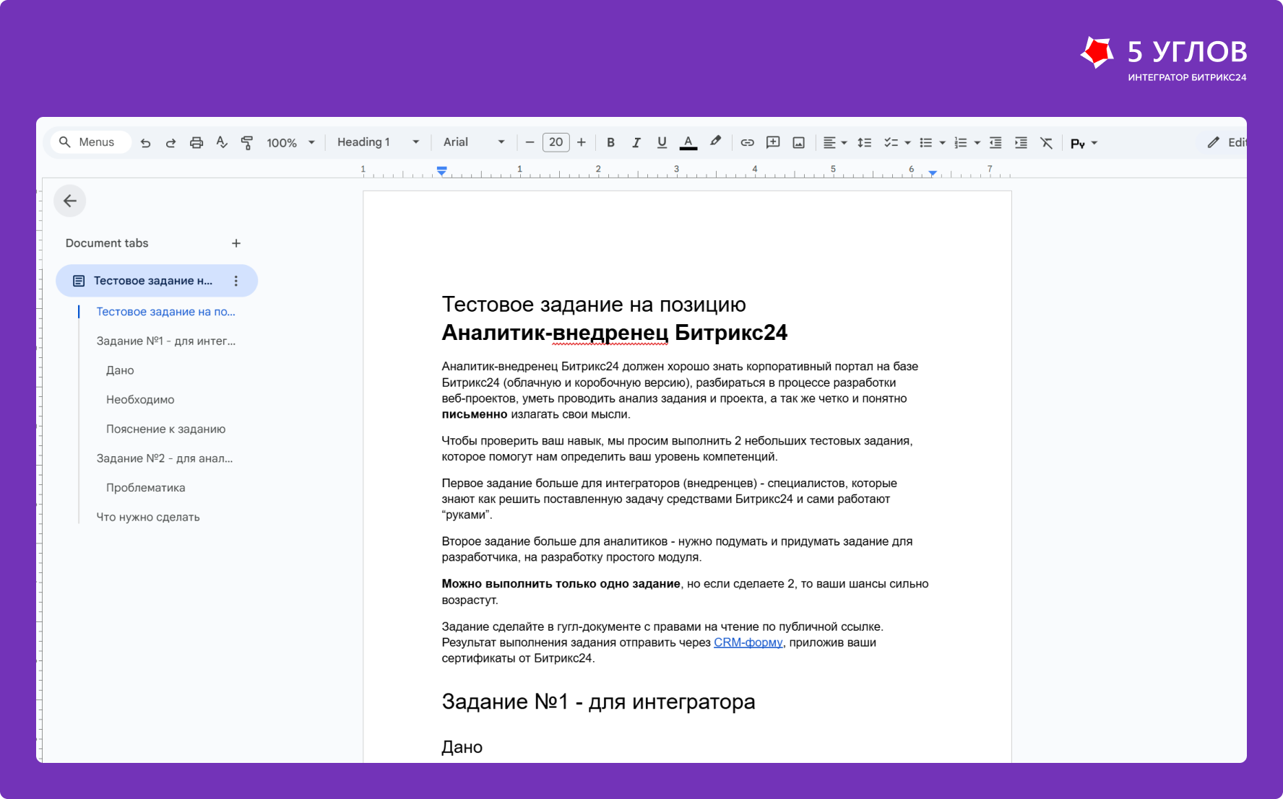This screenshot has height=799, width=1283.
Task: Open the CRM-форму hyperlink
Action: point(748,642)
